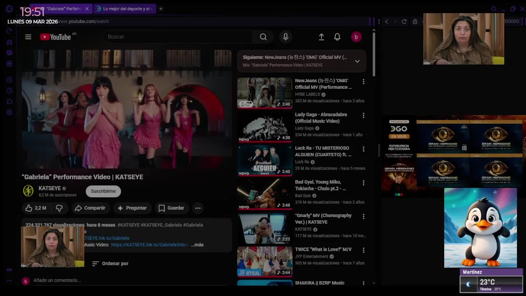Open the 'b' account avatar menu

point(356,37)
